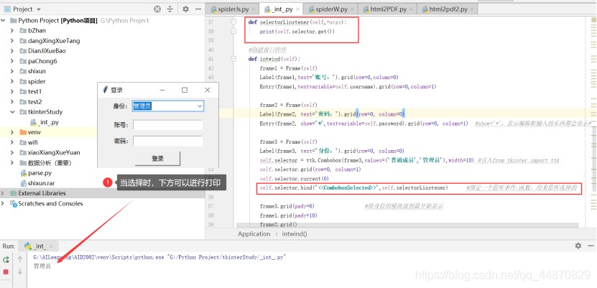Expand the bZhan folder
The image size is (597, 288).
[12, 30]
